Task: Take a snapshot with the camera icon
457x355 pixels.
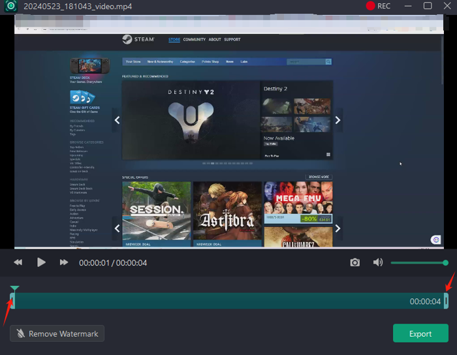Action: tap(355, 262)
